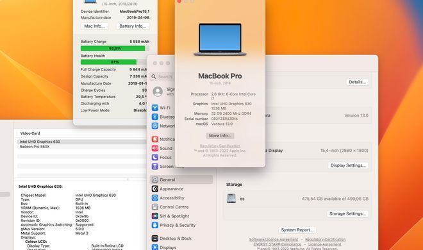The image size is (423, 250).
Task: Select the Network globe icon
Action: pos(155,126)
